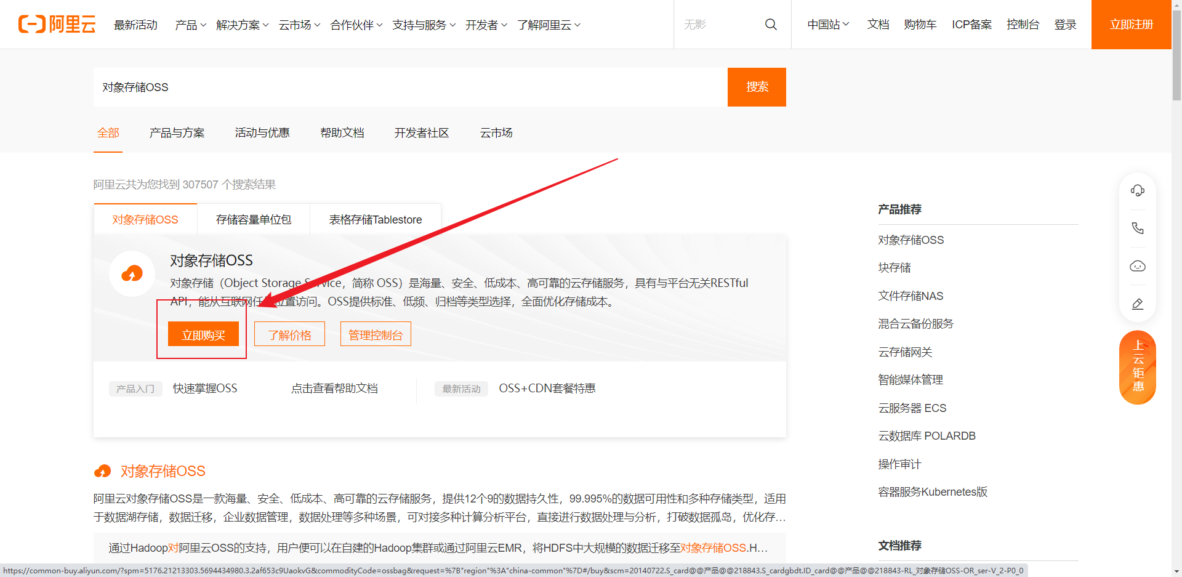Expand the 产品 dropdown menu
This screenshot has height=577, width=1182.
click(190, 25)
